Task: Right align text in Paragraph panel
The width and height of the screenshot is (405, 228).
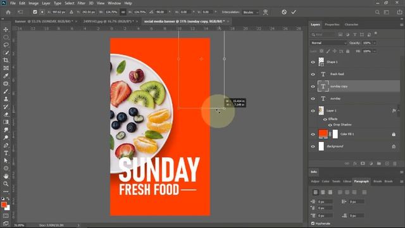Action: pos(330,192)
